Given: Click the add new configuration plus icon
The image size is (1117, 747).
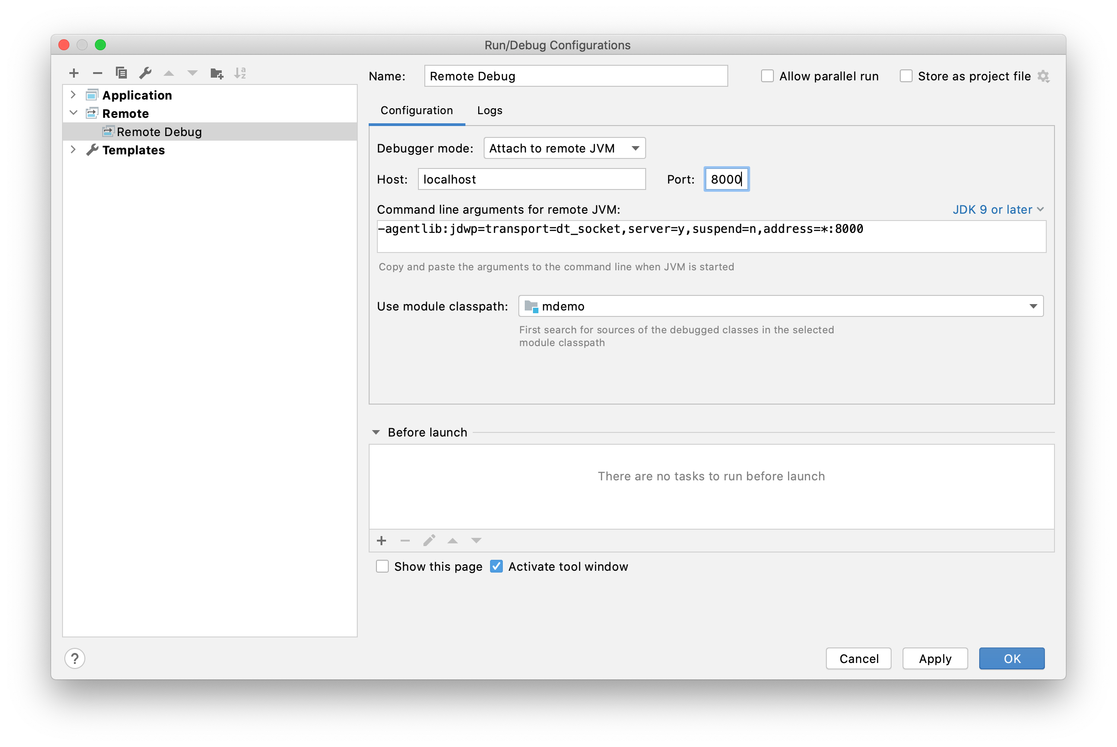Looking at the screenshot, I should [74, 73].
